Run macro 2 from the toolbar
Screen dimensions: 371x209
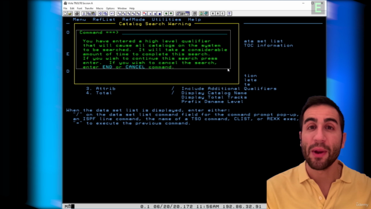pos(123,13)
